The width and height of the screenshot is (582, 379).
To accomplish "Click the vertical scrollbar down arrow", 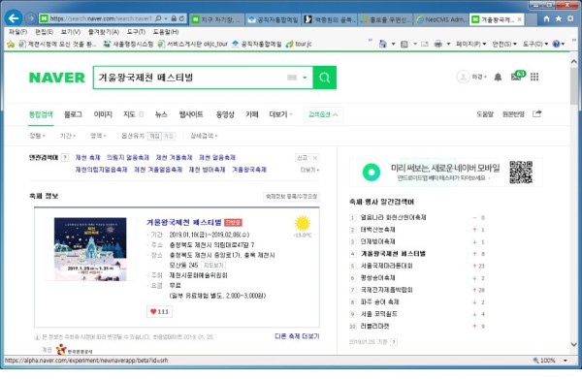I will (x=574, y=344).
